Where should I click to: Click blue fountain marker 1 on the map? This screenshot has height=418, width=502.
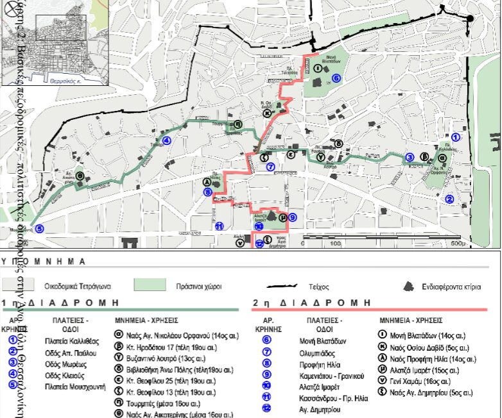(455, 137)
